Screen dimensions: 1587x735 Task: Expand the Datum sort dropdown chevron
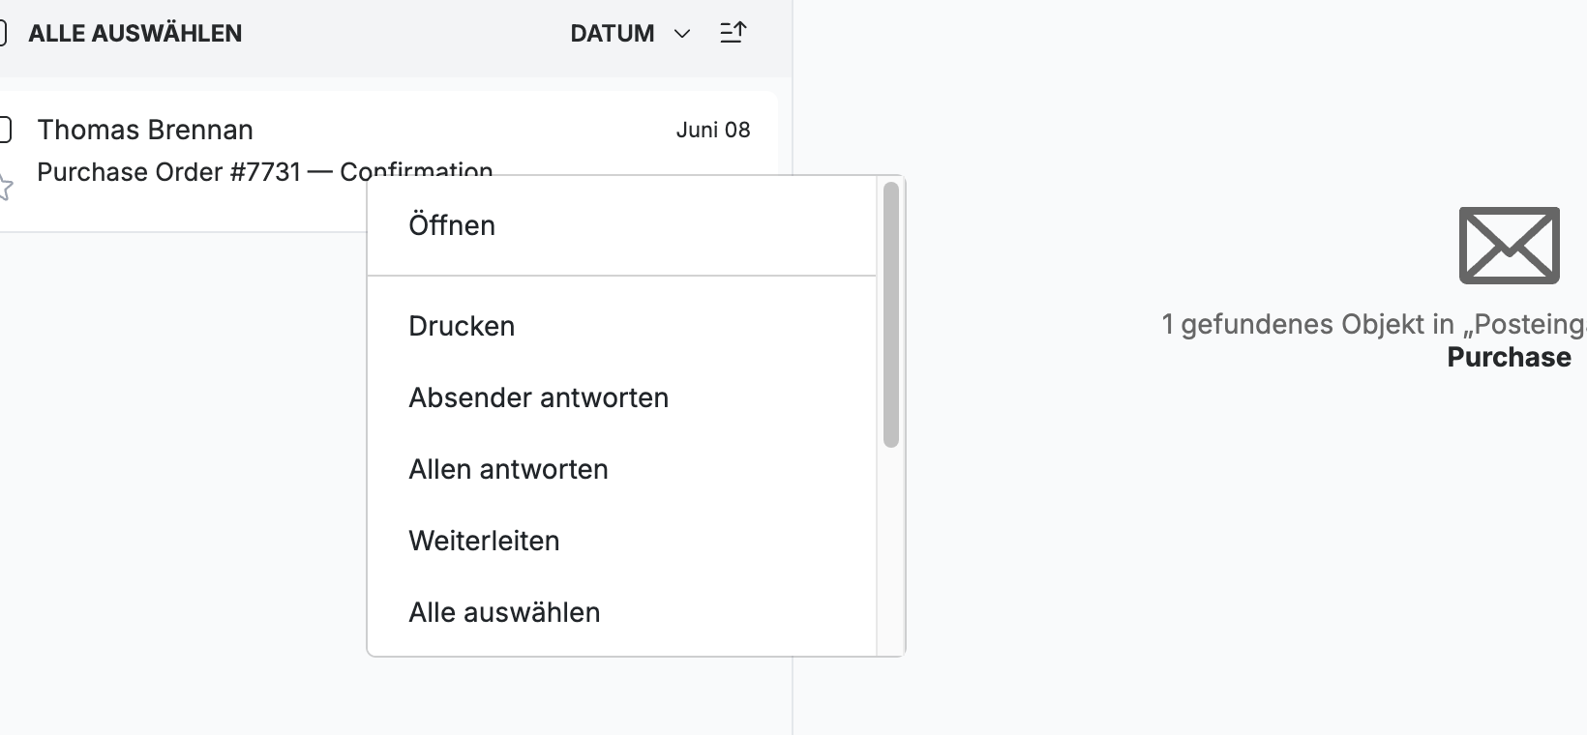click(682, 34)
